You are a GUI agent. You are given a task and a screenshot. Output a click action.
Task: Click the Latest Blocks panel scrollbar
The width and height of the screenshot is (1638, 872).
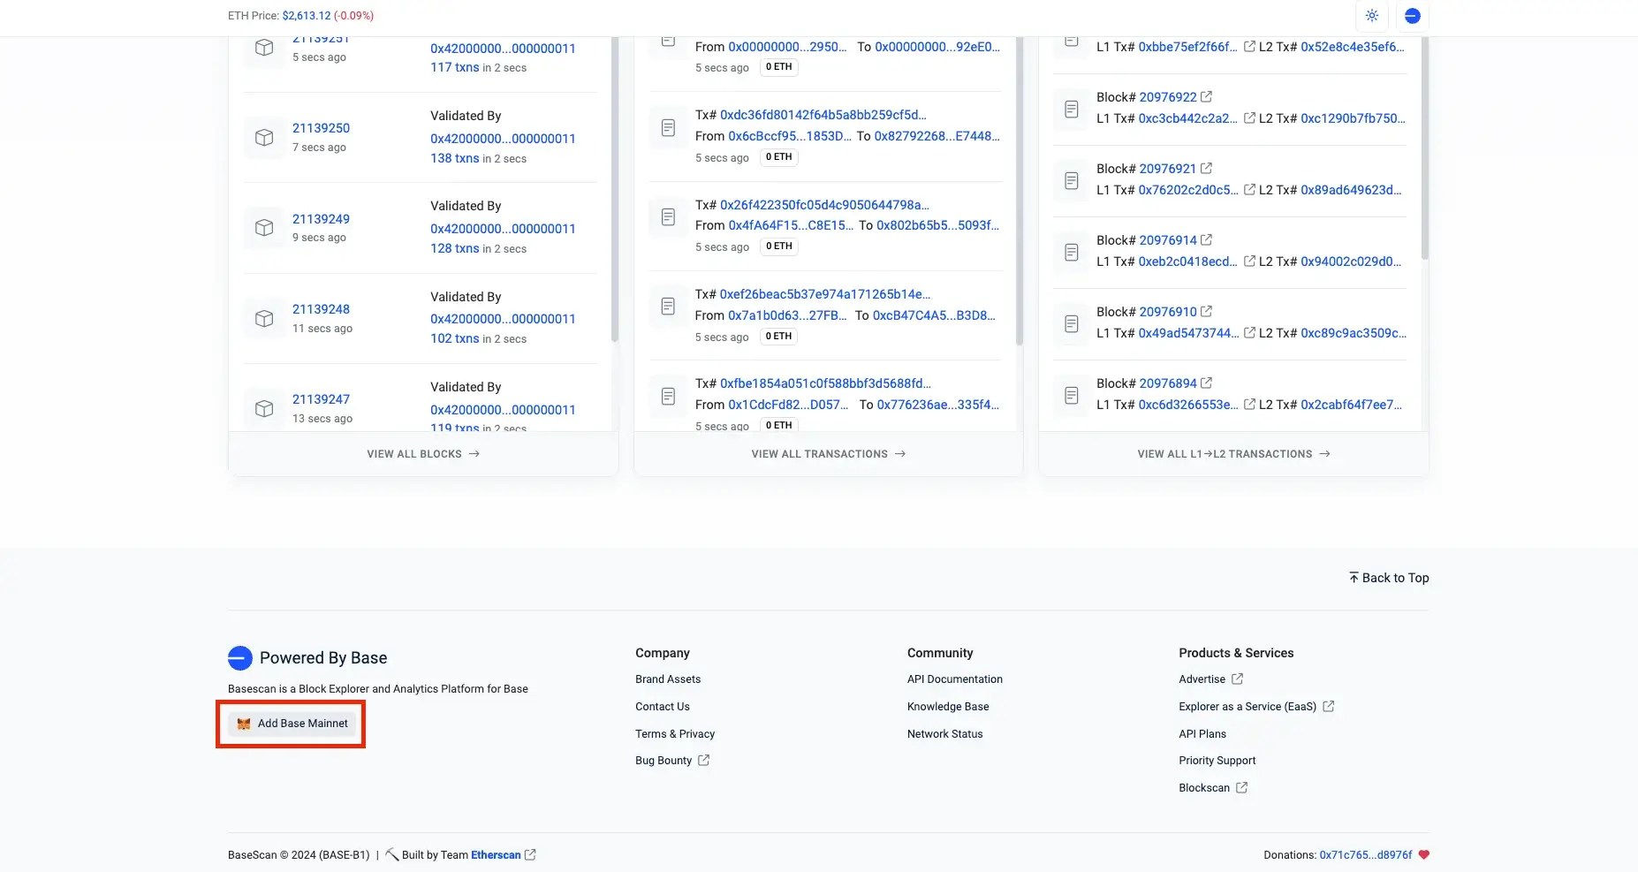point(615,189)
